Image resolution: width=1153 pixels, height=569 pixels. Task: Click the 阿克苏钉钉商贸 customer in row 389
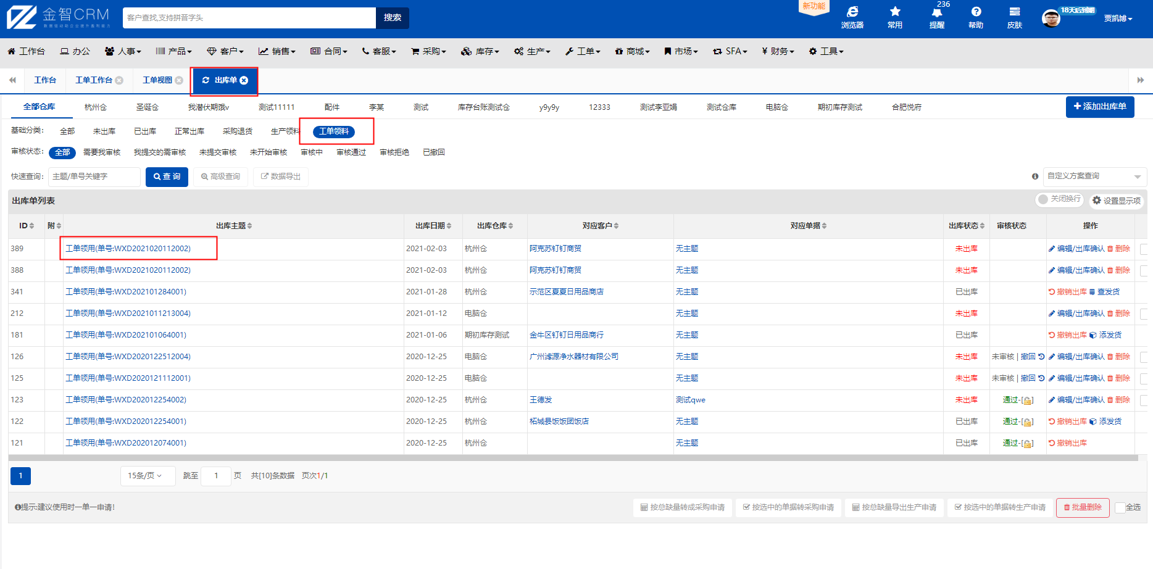point(556,249)
